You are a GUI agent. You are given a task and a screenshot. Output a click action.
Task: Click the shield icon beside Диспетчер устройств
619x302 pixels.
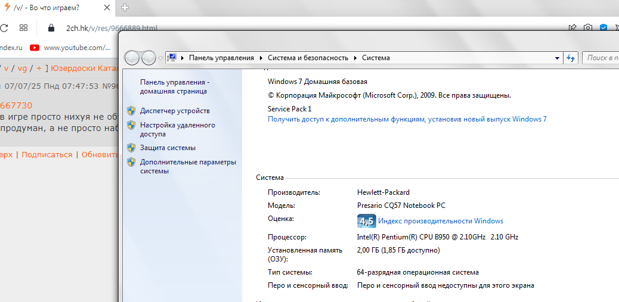[131, 111]
